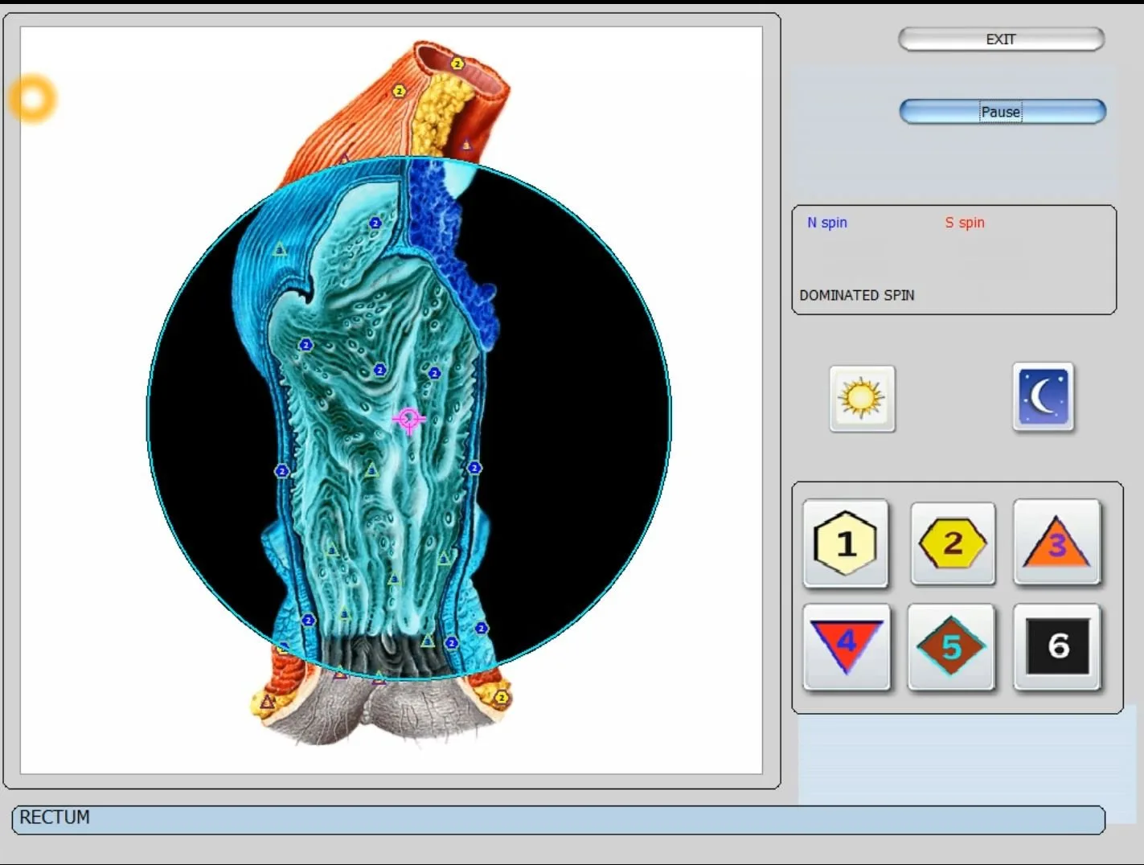1144x865 pixels.
Task: Click the N spin label
Action: point(827,223)
